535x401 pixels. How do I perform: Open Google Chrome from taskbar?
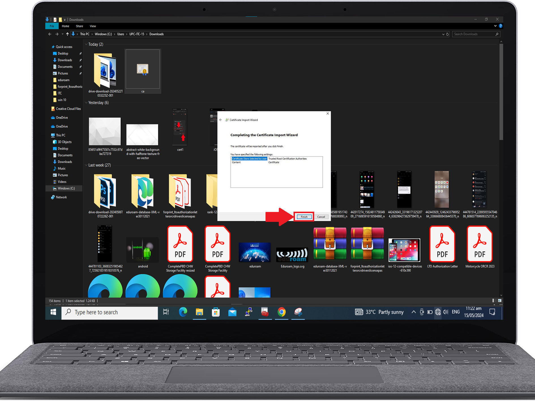pyautogui.click(x=281, y=312)
